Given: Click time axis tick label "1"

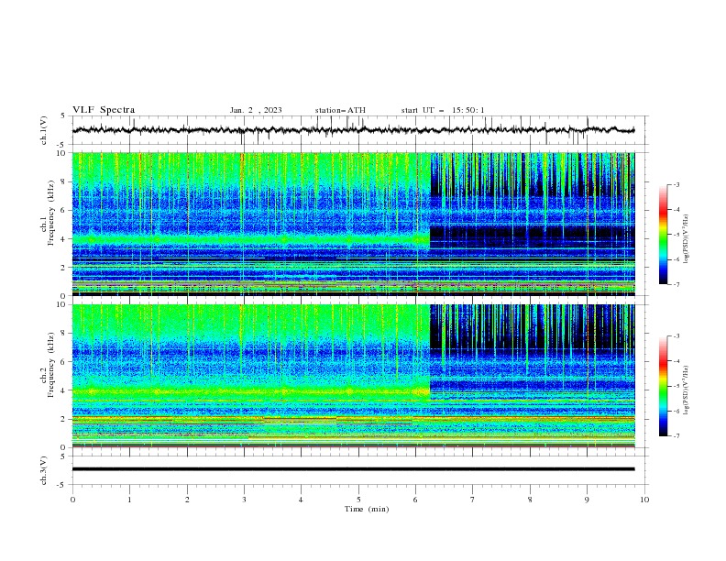Looking at the screenshot, I should (x=129, y=500).
